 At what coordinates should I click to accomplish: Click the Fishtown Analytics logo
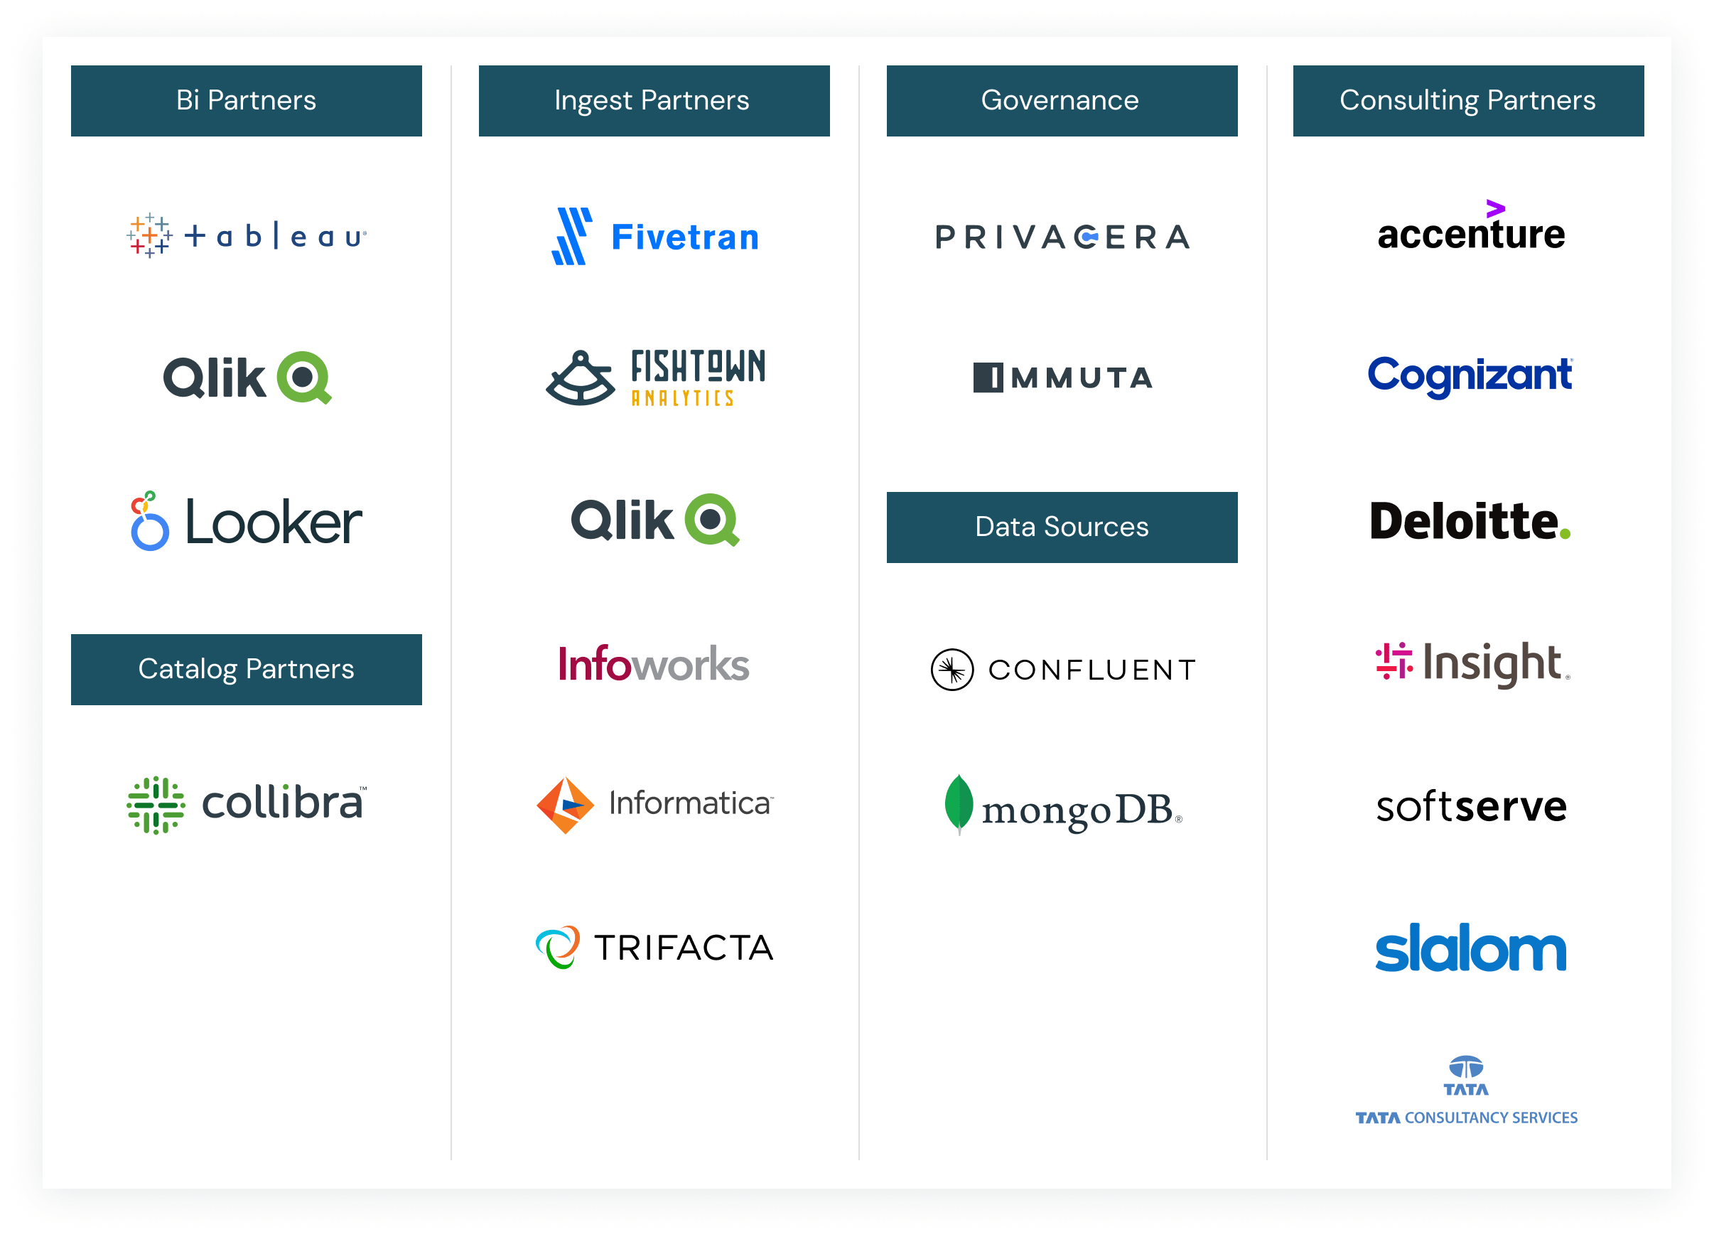pyautogui.click(x=653, y=375)
